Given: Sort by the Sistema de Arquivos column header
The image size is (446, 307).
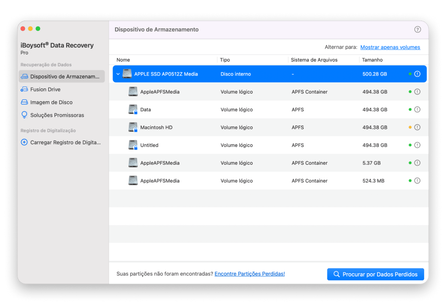Looking at the screenshot, I should 314,60.
